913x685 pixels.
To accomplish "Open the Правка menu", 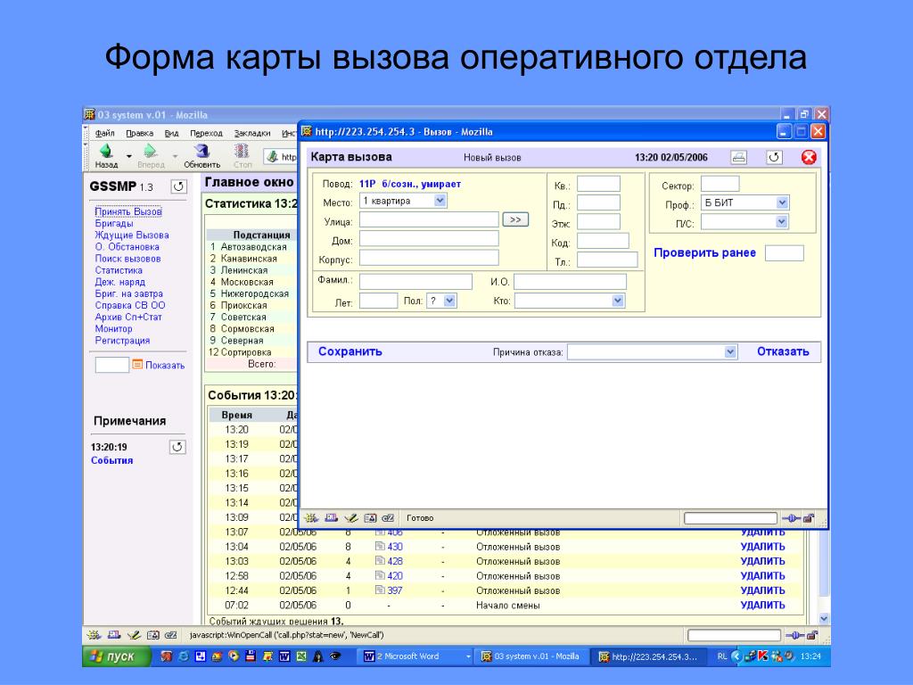I will [140, 133].
